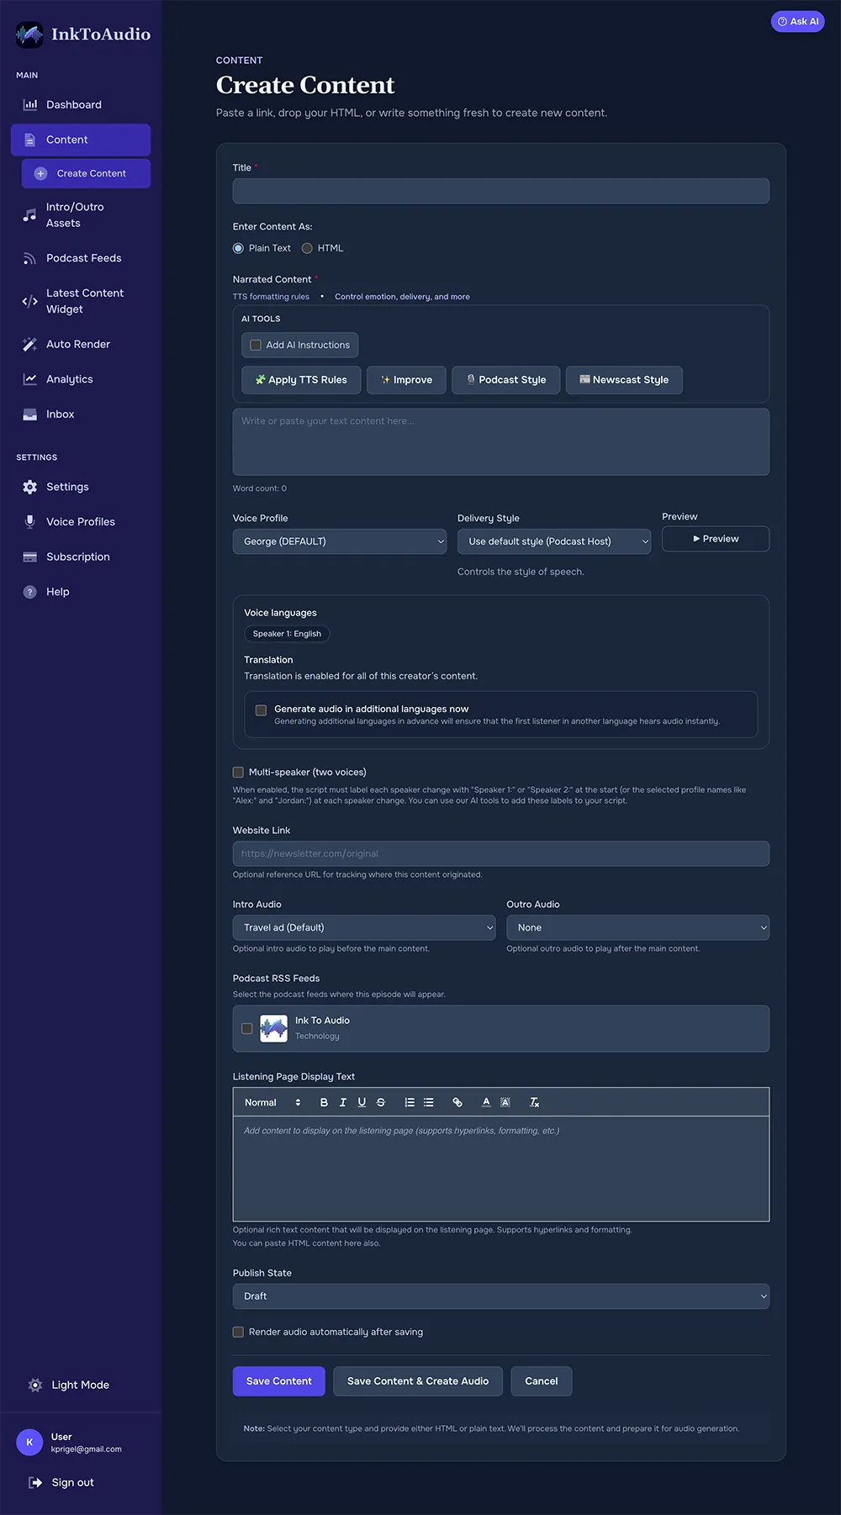Focus the Title input field
Screen dimensions: 841x1515
point(501,191)
